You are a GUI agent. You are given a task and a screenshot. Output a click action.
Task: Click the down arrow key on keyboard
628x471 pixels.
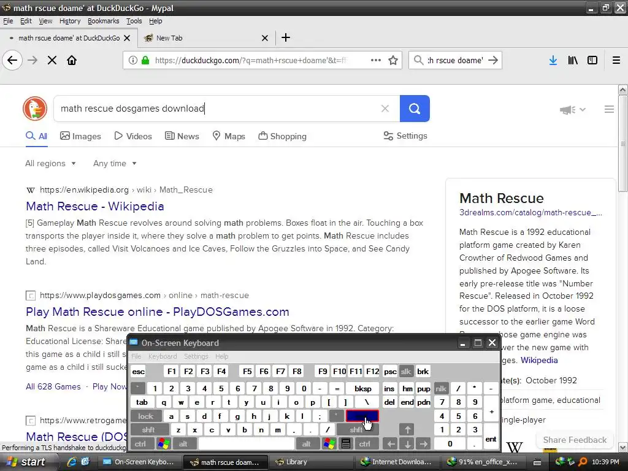pos(407,444)
